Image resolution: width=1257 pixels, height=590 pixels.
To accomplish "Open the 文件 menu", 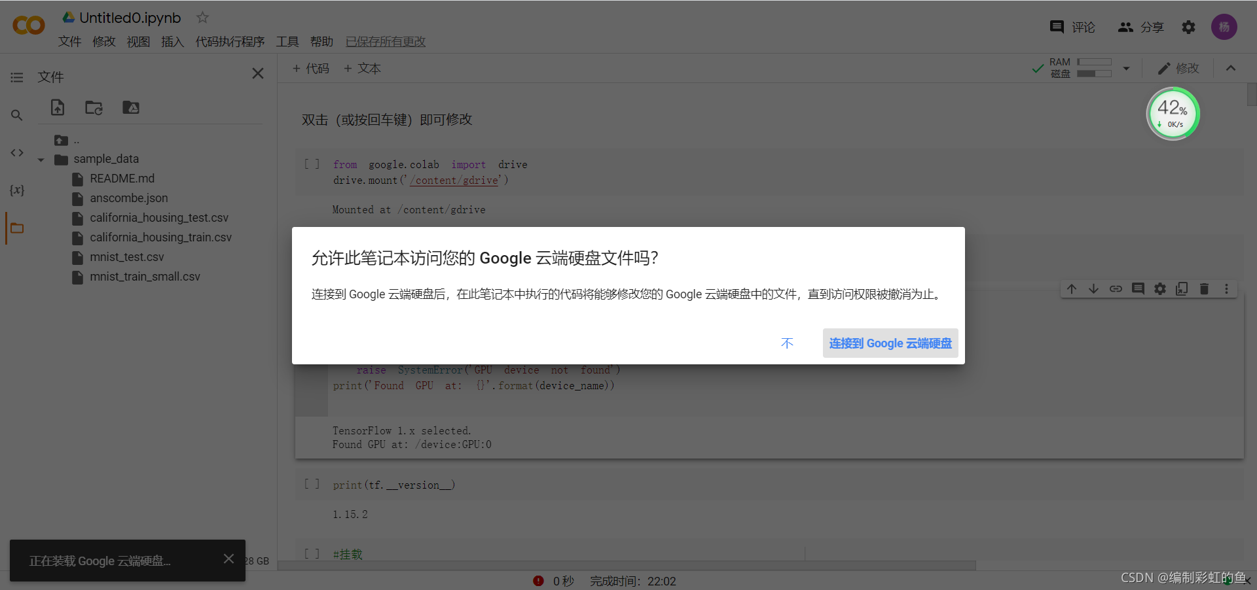I will pos(69,42).
